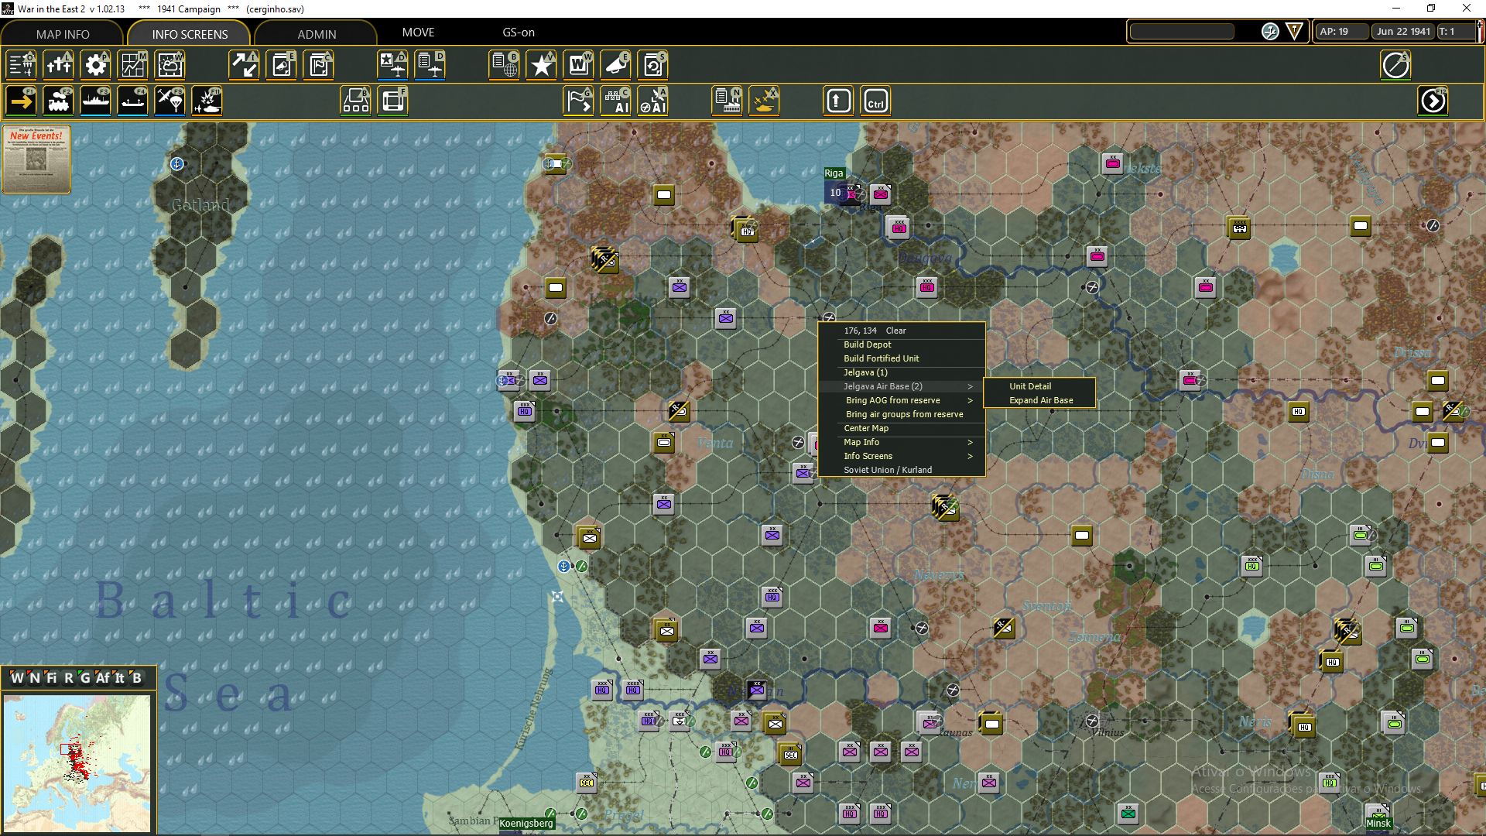Toggle the Af nation filter button
This screenshot has width=1486, height=836.
point(102,678)
